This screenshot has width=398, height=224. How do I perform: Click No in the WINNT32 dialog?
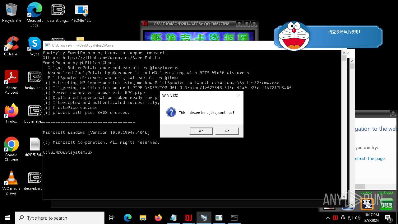coord(227,131)
